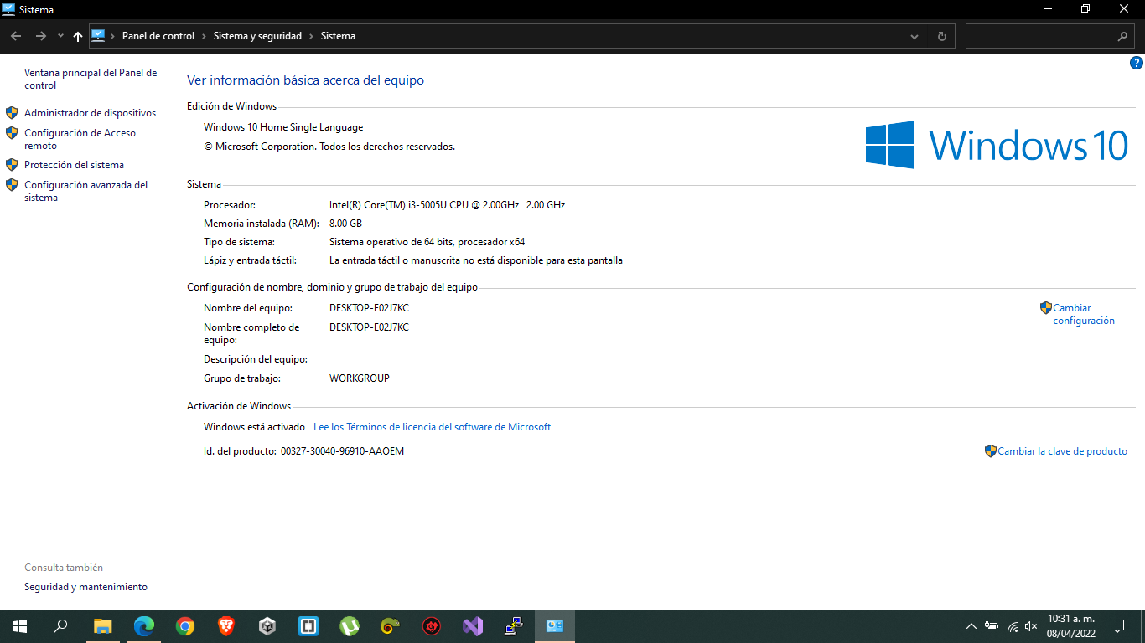Image resolution: width=1145 pixels, height=643 pixels.
Task: Expand chevron after 'Panel de control'
Action: (x=204, y=36)
